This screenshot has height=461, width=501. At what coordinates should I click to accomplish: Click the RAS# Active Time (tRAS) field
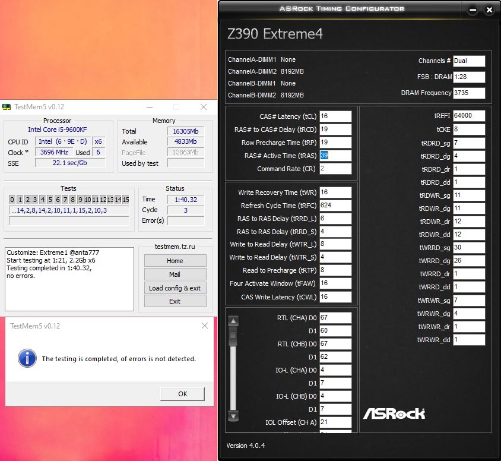pos(335,156)
